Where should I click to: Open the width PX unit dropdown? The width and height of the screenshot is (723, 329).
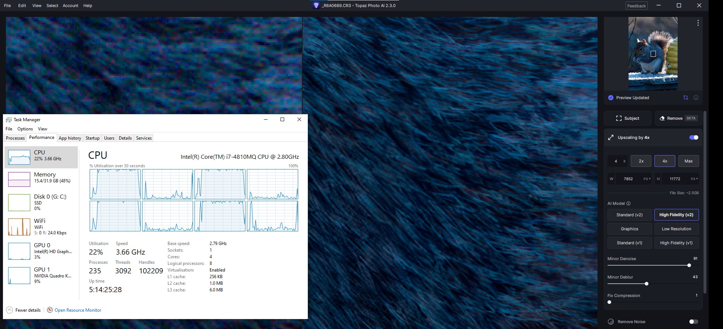click(x=647, y=179)
